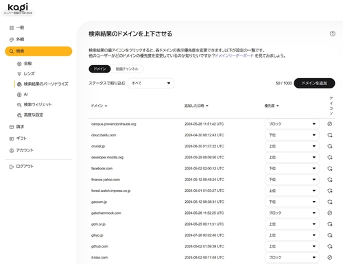Click the reset icon for developer.mozilla.org

329,157
